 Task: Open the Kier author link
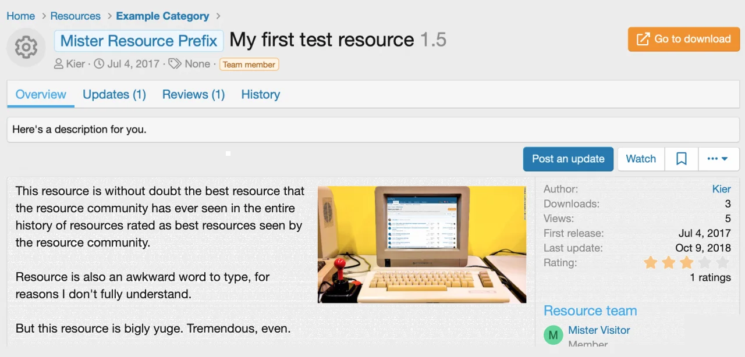pos(722,188)
